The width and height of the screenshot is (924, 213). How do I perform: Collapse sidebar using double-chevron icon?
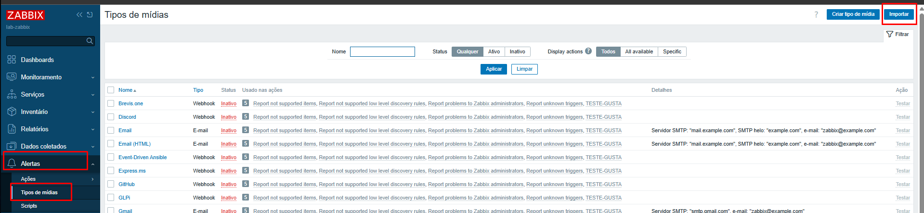(79, 15)
